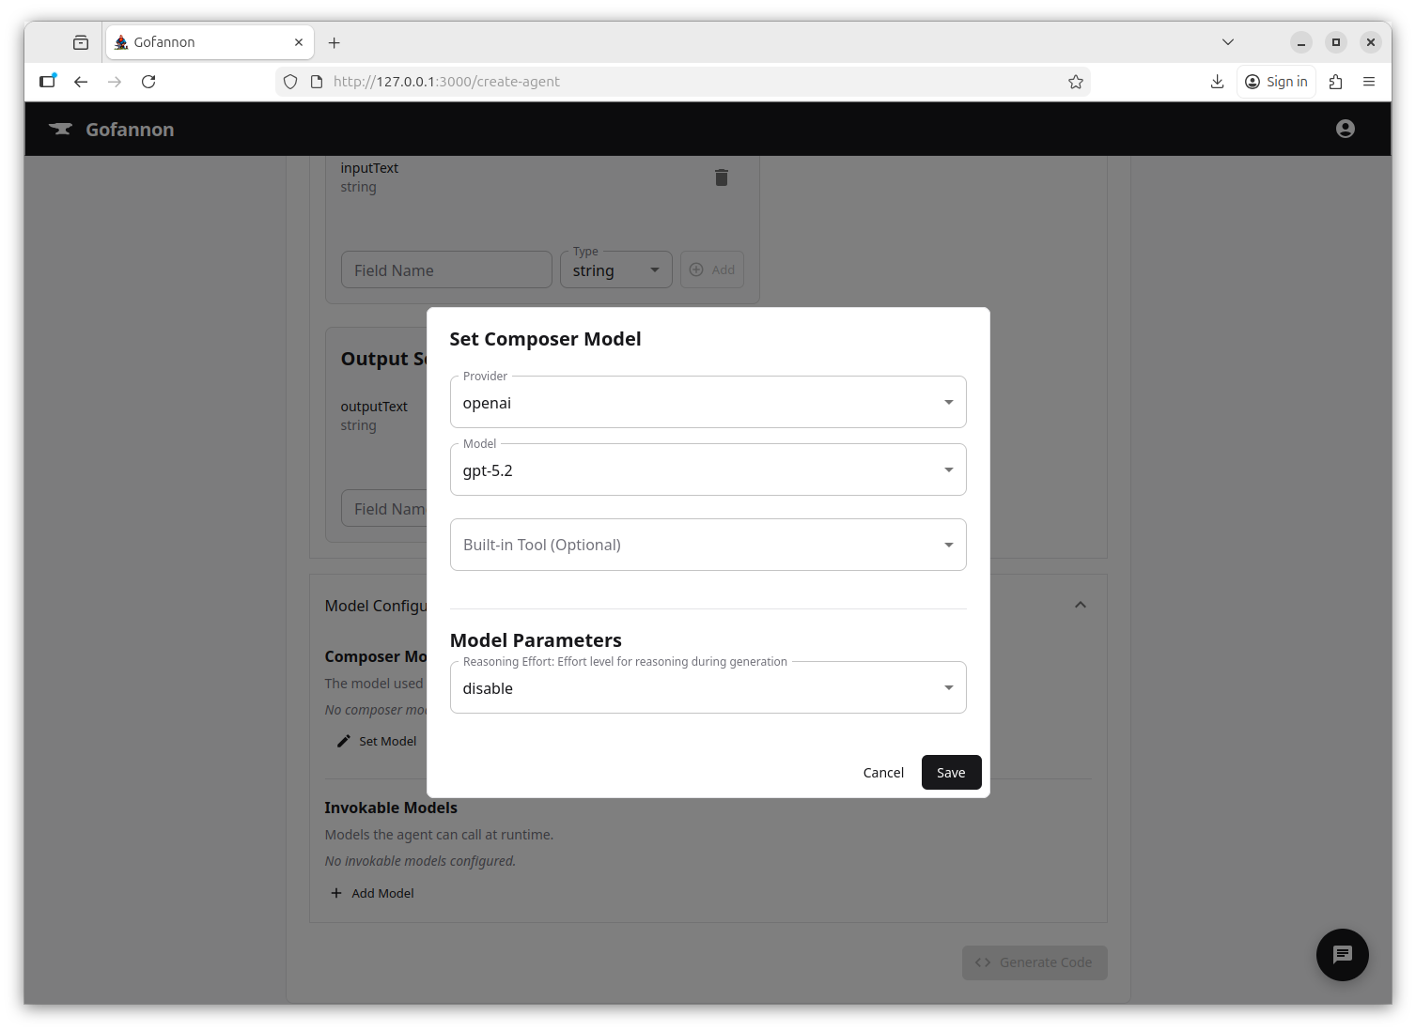Click the Gofannon anvil logo icon
Viewport: 1416px width, 1031px height.
pos(61,130)
